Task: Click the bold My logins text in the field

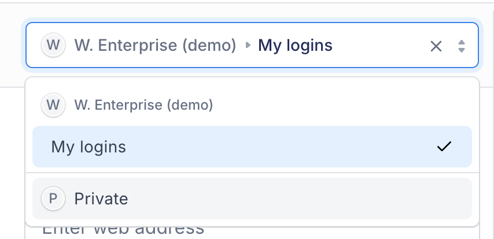Action: point(295,45)
